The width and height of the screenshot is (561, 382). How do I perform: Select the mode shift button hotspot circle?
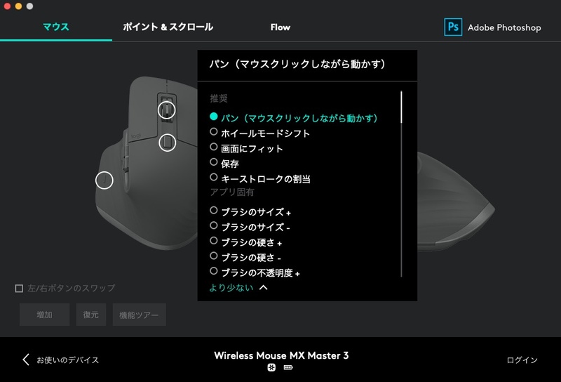coord(167,143)
